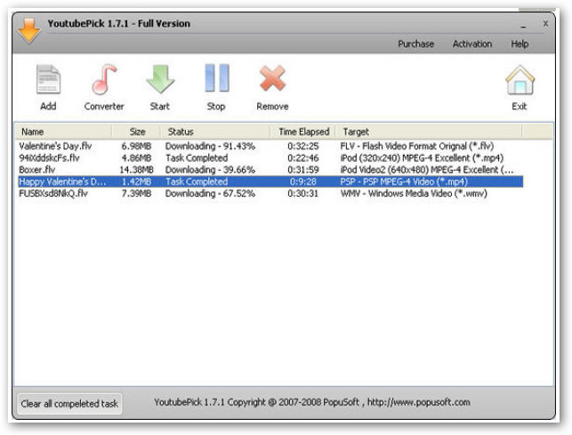The width and height of the screenshot is (572, 435).
Task: Click the red Remove X icon
Action: (272, 78)
